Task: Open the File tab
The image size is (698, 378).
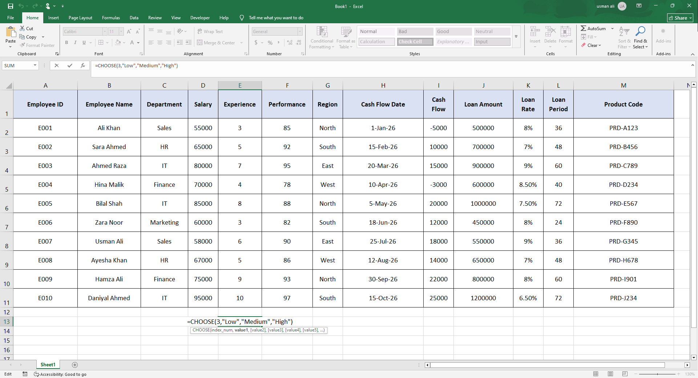Action: click(11, 18)
